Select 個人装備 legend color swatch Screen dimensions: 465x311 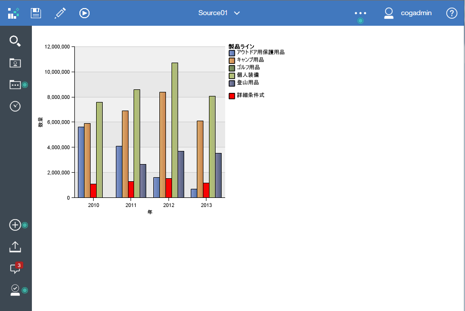[232, 76]
